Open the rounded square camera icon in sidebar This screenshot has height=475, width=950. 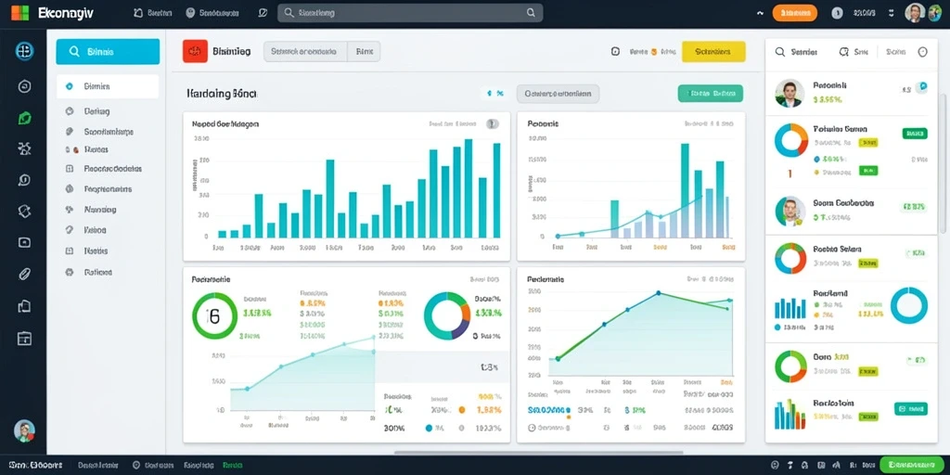pyautogui.click(x=25, y=242)
